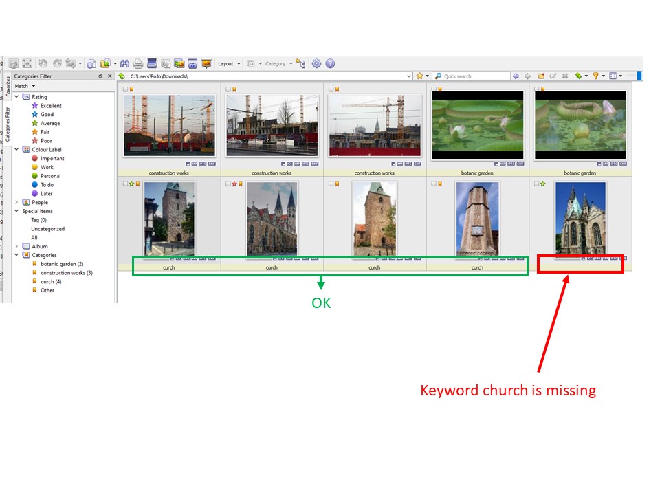Click the new folder icon
This screenshot has width=660, height=495.
click(x=541, y=76)
